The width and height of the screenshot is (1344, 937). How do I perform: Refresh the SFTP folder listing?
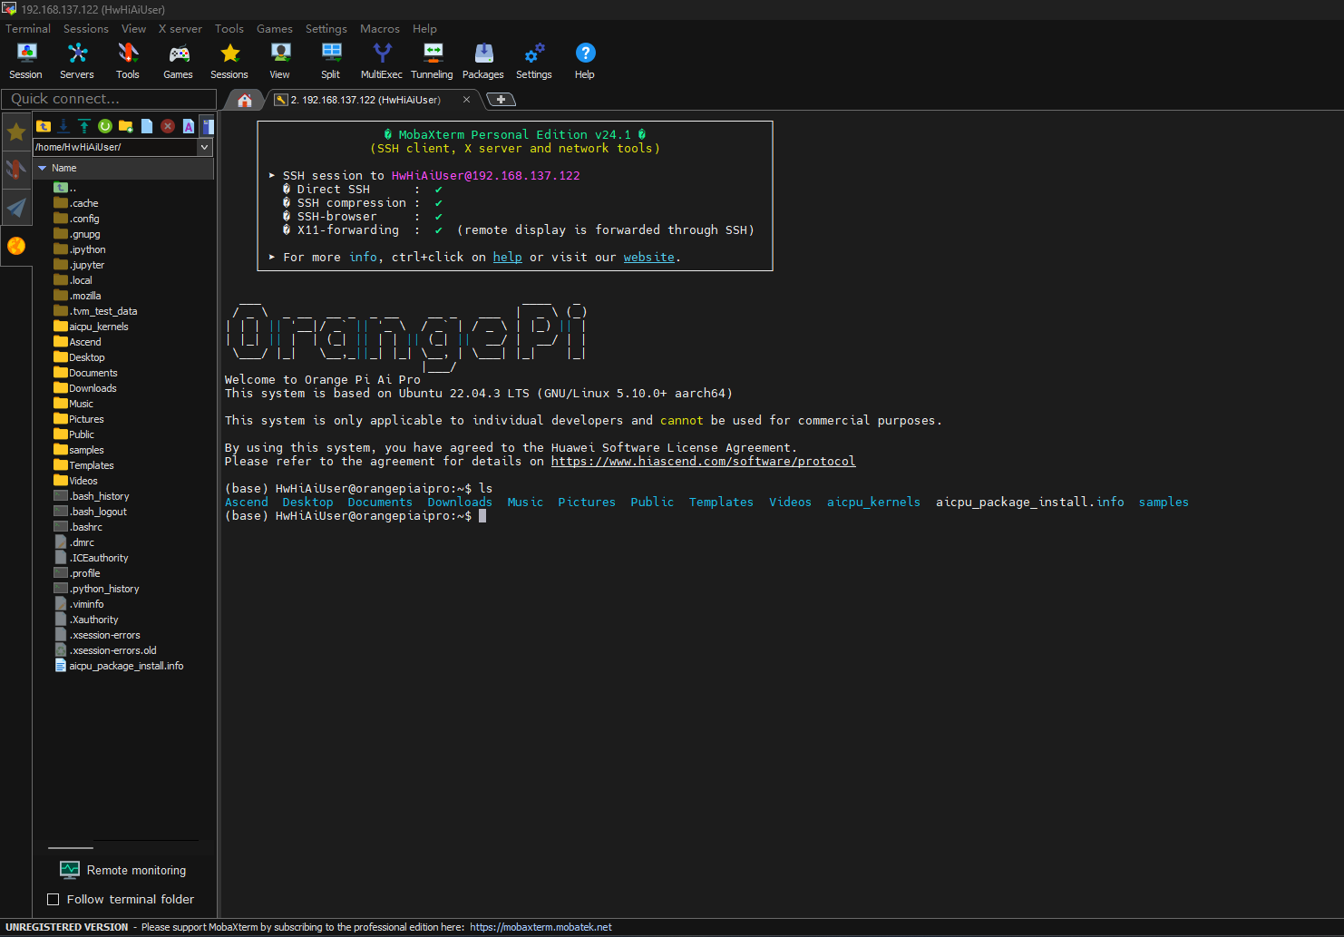(x=105, y=126)
